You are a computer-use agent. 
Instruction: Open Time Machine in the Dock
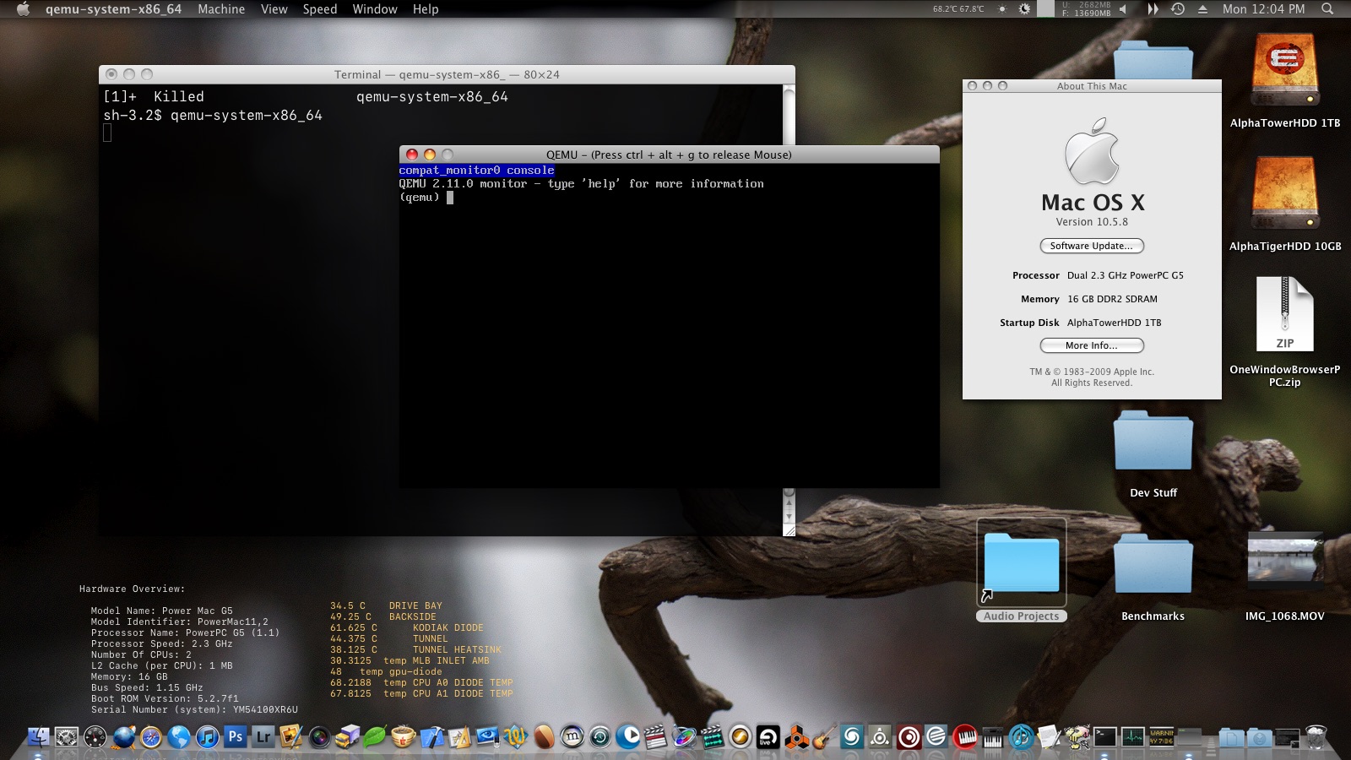(x=600, y=737)
